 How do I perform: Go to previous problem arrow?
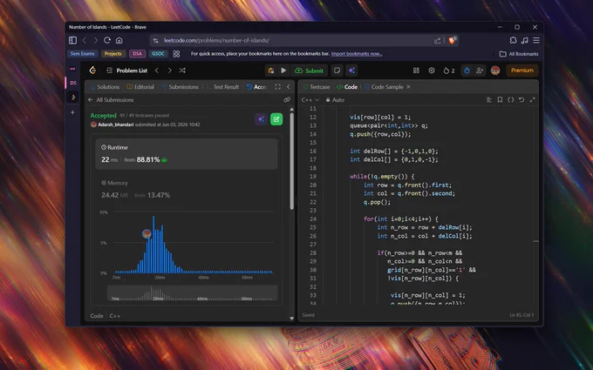pyautogui.click(x=157, y=71)
